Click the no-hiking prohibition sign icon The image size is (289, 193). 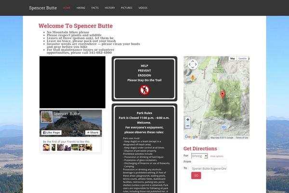144,90
